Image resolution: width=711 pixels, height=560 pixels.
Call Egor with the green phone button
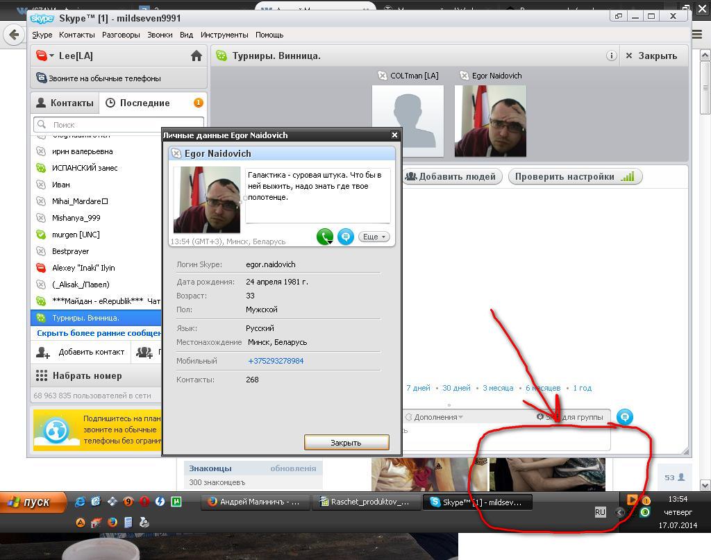(x=325, y=237)
